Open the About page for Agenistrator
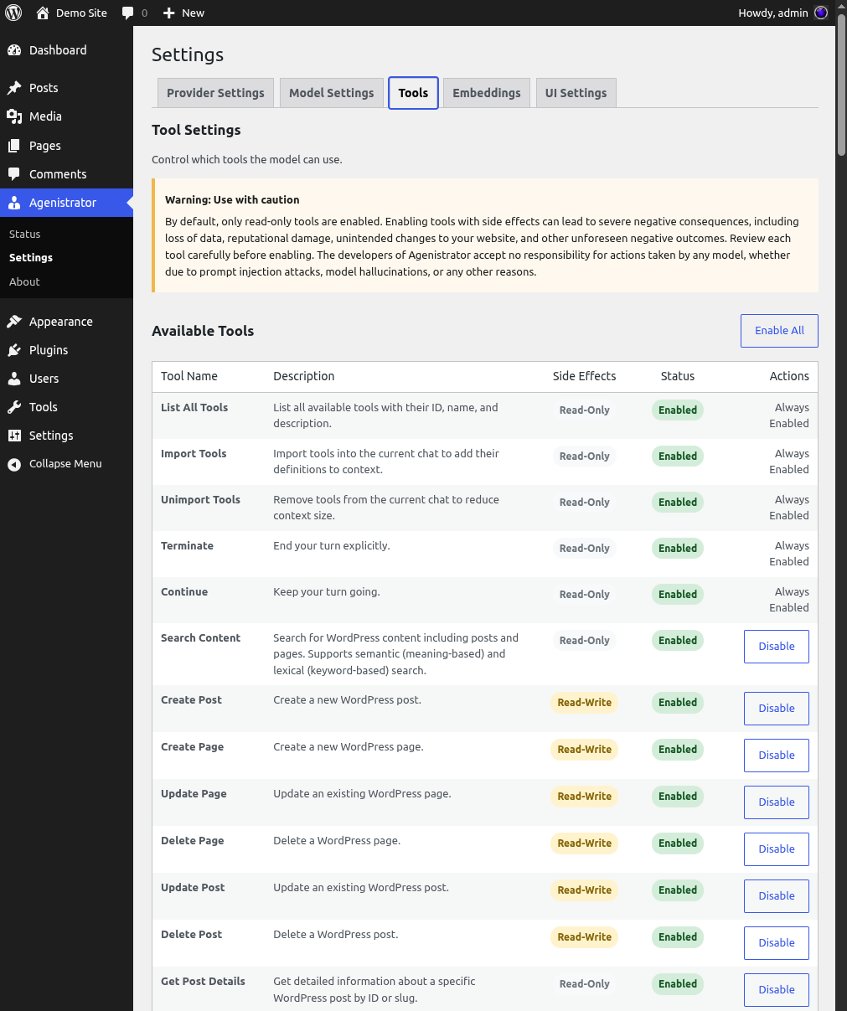 pos(24,281)
